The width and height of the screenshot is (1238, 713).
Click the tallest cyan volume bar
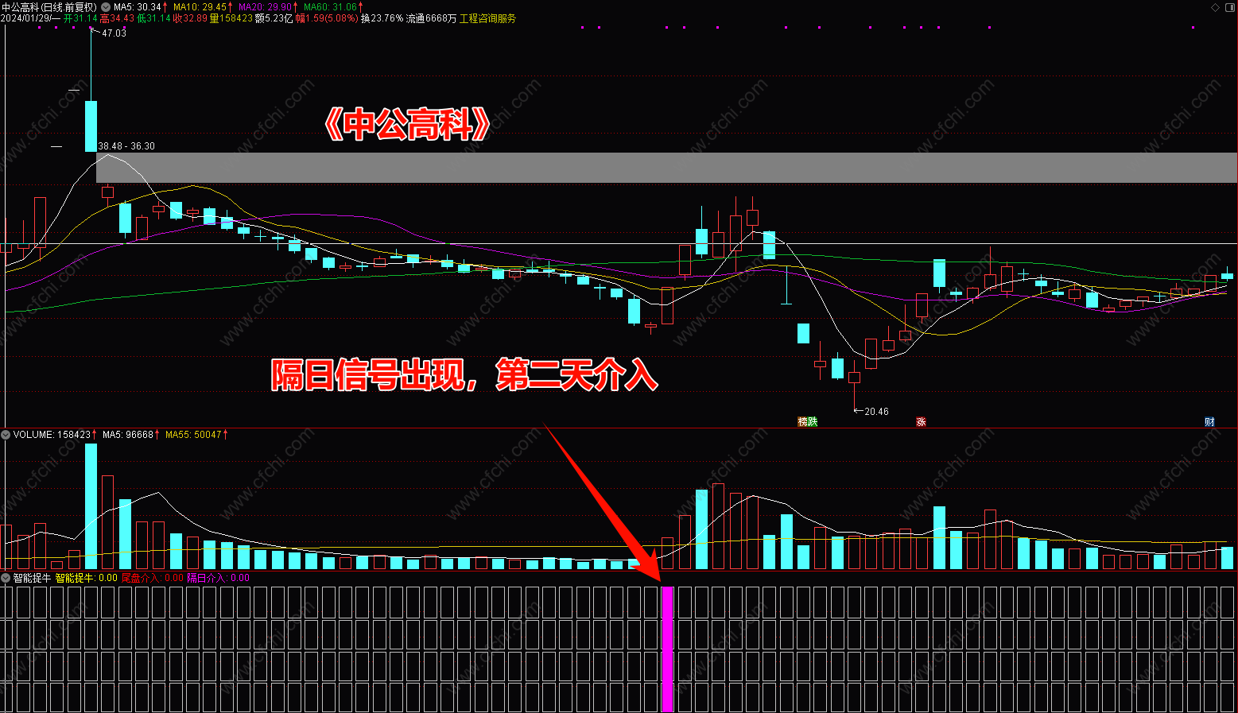tap(91, 506)
